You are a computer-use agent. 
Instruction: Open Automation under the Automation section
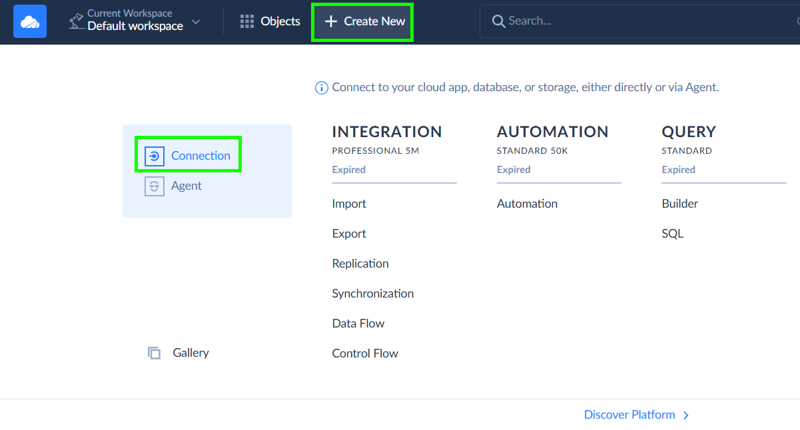click(x=527, y=204)
